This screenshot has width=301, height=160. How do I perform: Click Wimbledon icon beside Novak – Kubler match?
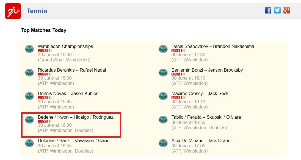click(x=29, y=96)
